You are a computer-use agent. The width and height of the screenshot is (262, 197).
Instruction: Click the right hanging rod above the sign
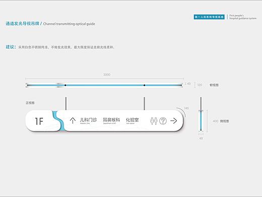[144, 104]
